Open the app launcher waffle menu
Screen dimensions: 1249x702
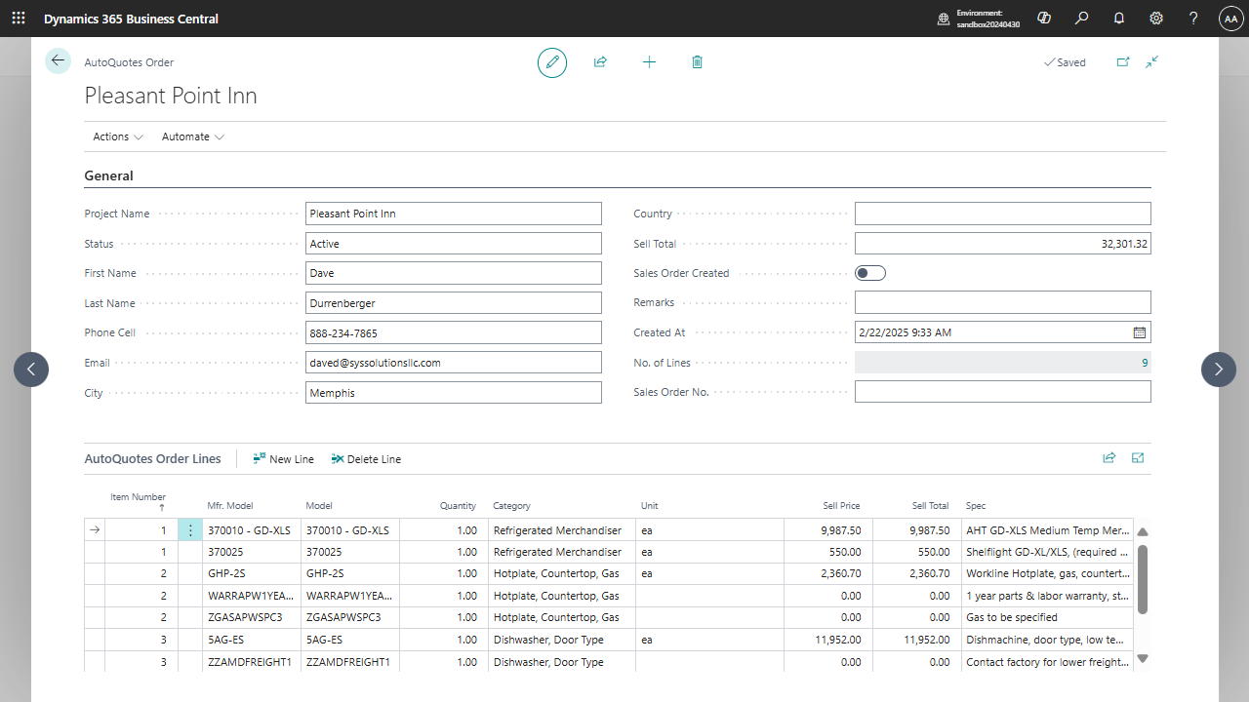pyautogui.click(x=19, y=19)
